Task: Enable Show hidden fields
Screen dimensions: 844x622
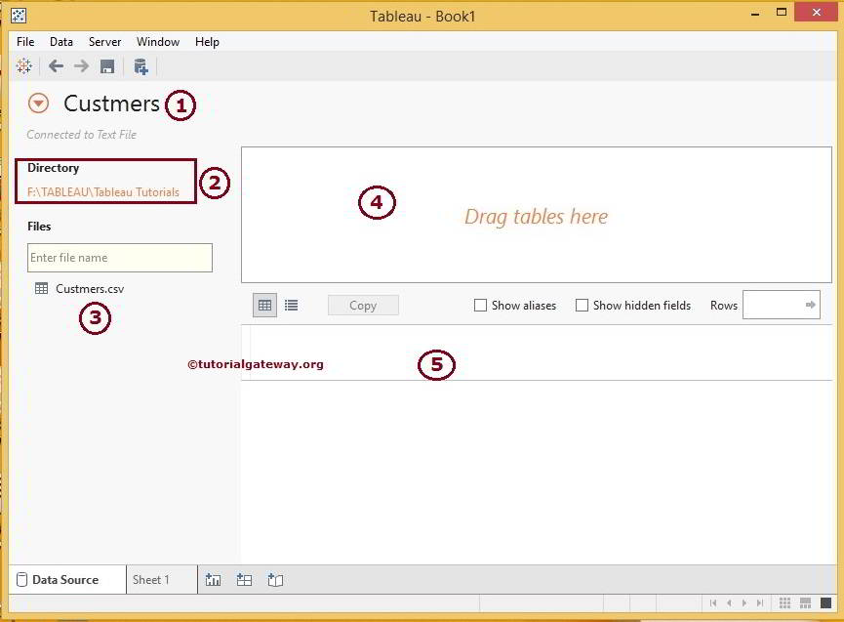Action: [582, 305]
